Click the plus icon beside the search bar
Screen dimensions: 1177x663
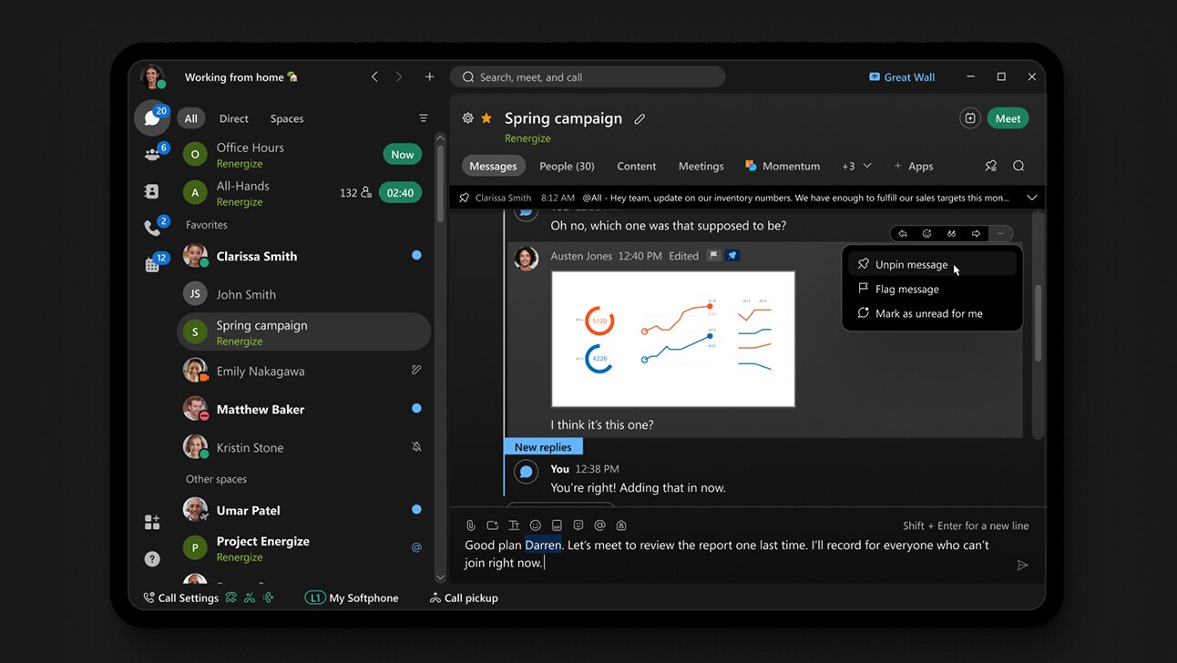tap(430, 77)
